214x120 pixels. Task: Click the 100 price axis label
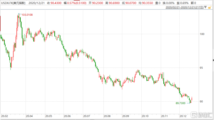click(x=202, y=34)
